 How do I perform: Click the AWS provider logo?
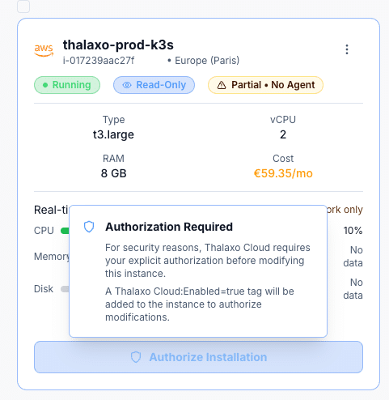tap(44, 50)
